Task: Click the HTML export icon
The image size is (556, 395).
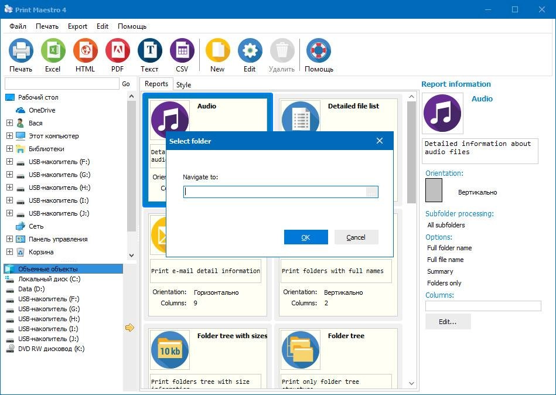Action: [x=86, y=50]
